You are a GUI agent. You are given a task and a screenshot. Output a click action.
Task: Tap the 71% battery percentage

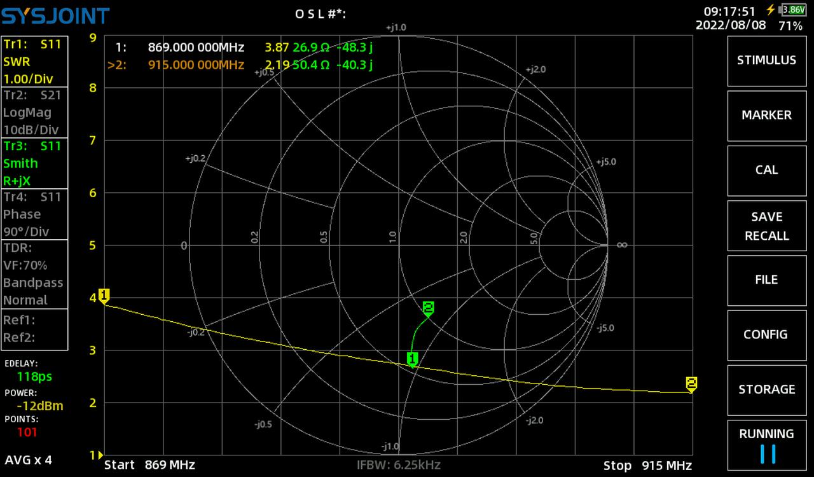[790, 26]
